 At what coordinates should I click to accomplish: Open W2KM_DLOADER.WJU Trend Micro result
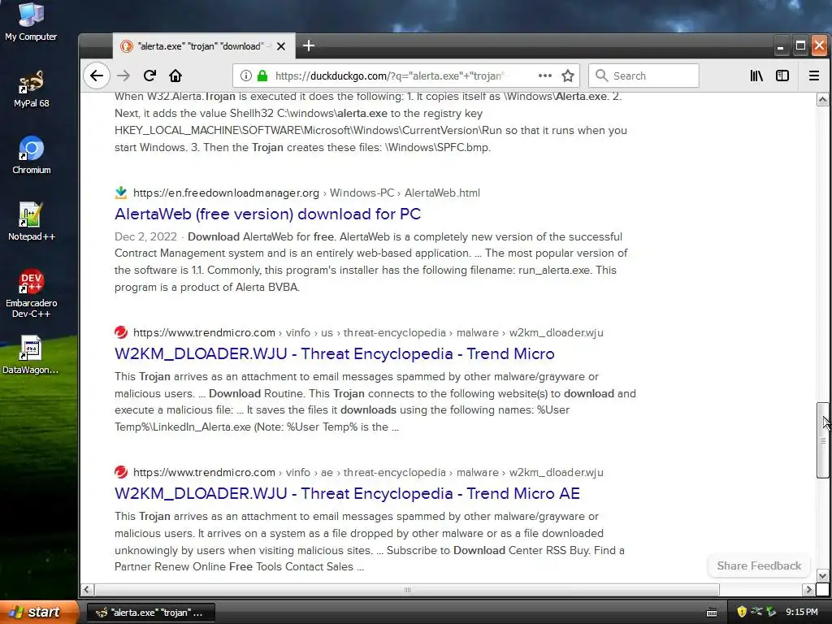click(335, 354)
